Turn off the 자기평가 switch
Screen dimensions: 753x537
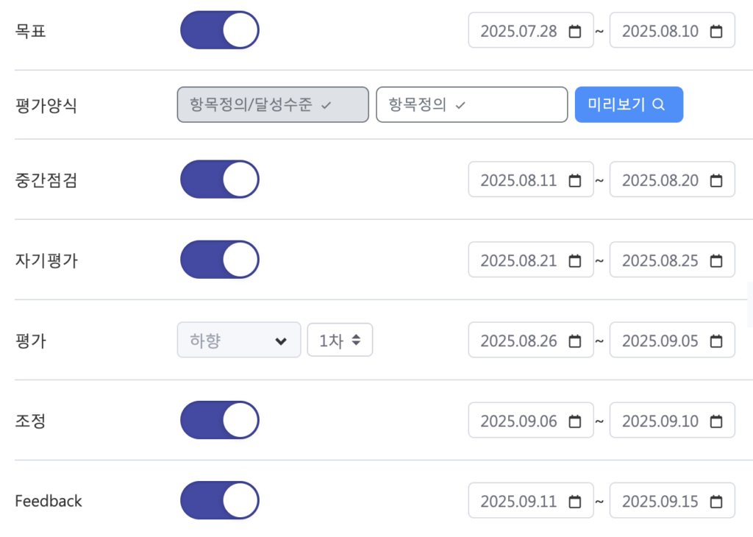pyautogui.click(x=220, y=260)
